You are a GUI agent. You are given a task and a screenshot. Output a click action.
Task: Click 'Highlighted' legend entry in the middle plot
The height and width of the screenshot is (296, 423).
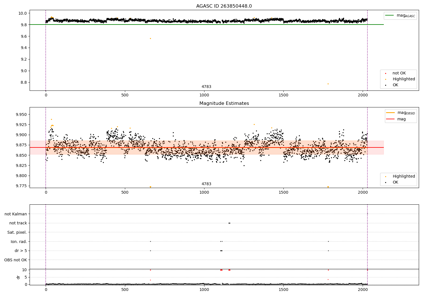coord(400,176)
